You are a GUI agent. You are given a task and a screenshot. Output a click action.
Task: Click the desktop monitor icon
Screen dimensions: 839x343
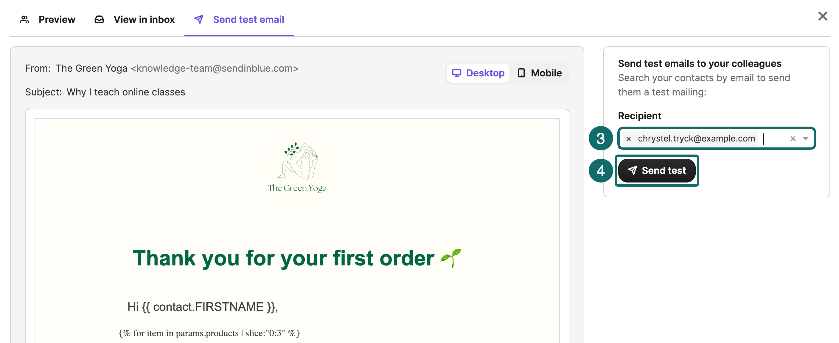click(x=456, y=73)
